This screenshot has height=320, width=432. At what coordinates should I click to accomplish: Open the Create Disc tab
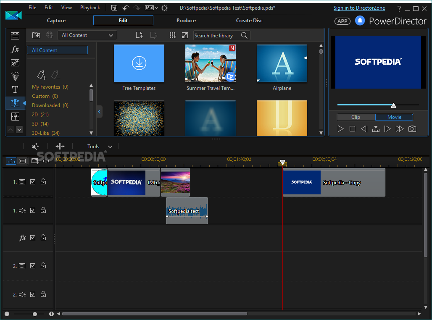point(249,21)
